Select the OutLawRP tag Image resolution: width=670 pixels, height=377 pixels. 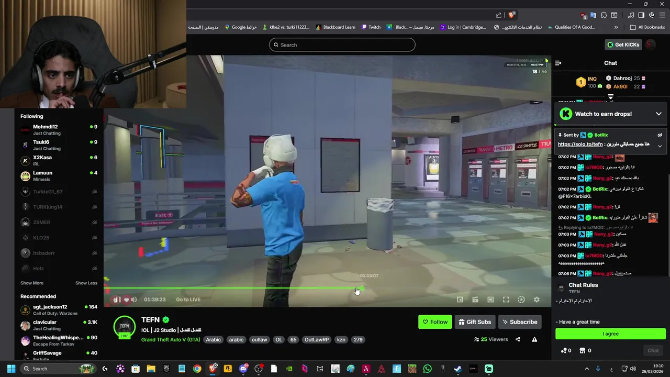pos(316,339)
